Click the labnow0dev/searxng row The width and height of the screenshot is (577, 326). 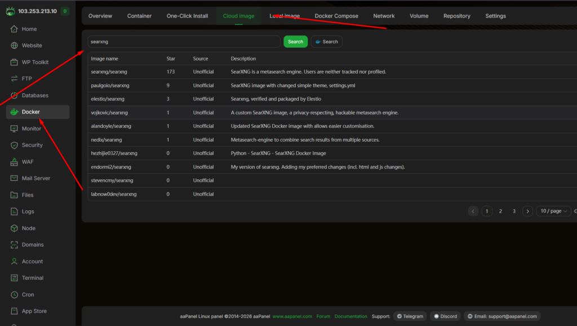(x=332, y=194)
